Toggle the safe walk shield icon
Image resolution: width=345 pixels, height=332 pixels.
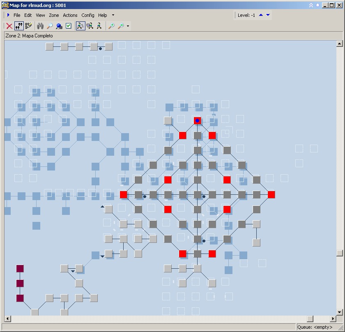tap(90, 26)
